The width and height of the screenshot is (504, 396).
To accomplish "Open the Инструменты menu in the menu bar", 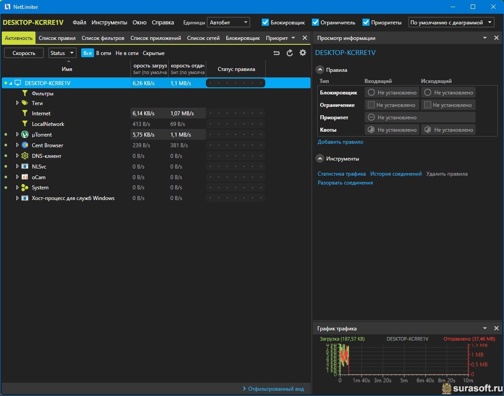I will click(x=109, y=22).
